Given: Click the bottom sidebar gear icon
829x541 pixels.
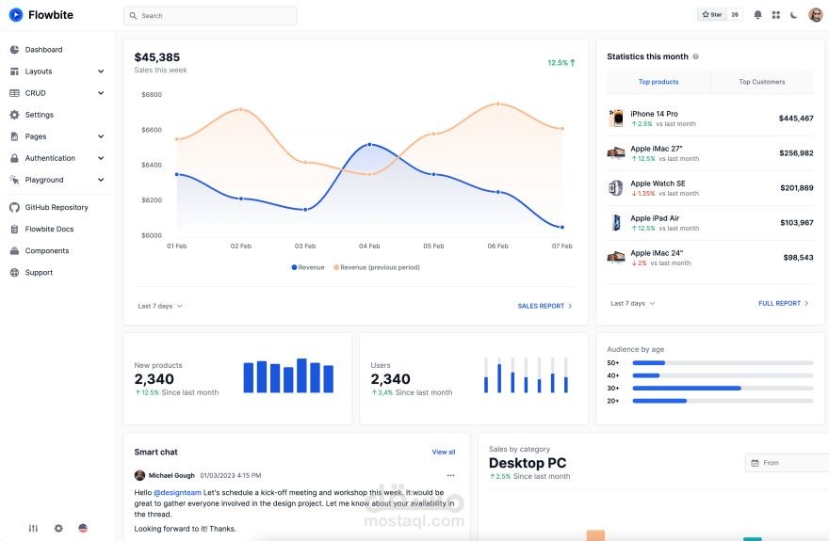Looking at the screenshot, I should coord(58,528).
